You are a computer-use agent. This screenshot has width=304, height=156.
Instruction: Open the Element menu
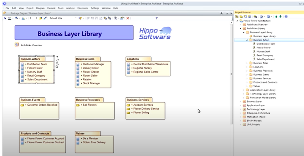51,8
